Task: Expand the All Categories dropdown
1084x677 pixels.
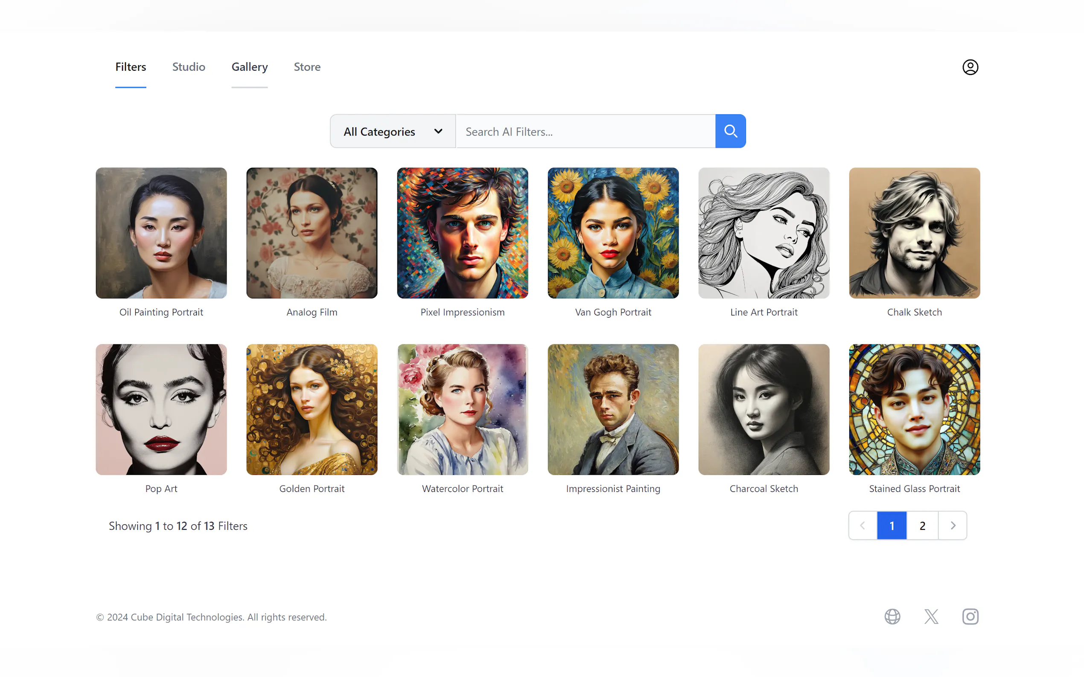Action: pos(393,131)
